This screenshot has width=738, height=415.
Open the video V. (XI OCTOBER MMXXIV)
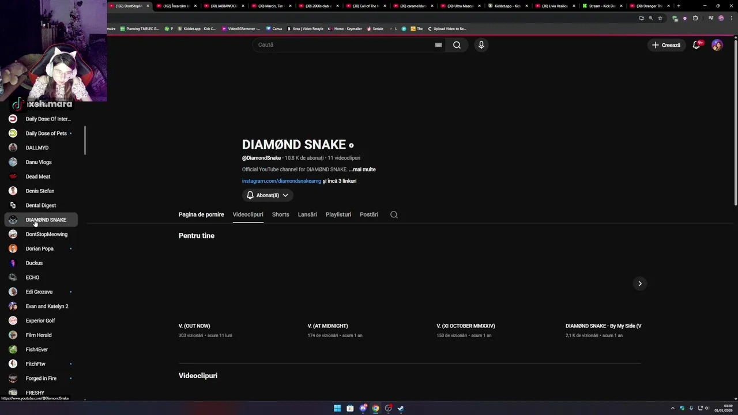(x=466, y=326)
